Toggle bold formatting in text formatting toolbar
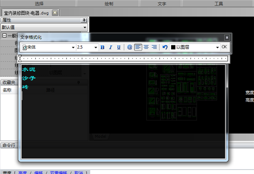254x174 pixels. [102, 47]
